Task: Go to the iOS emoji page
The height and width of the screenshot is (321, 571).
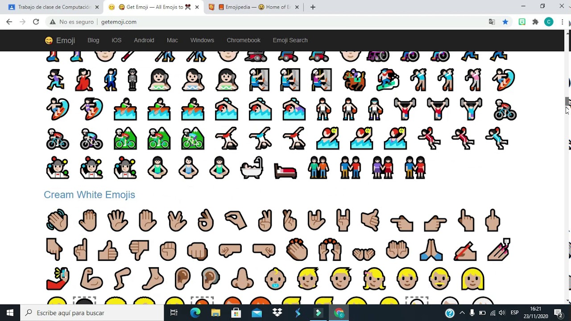Action: [x=116, y=40]
